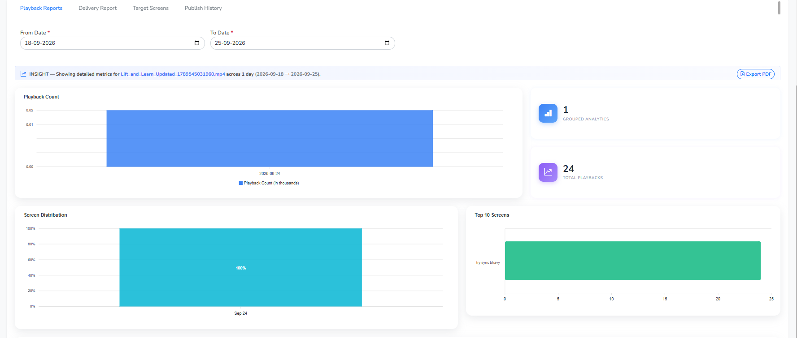Click the "Playback Count" chart heading
The image size is (797, 338).
(41, 97)
